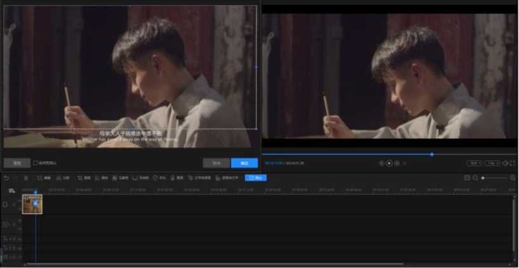The image size is (519, 268).
Task: Click the blue Export button
Action: pyautogui.click(x=255, y=178)
